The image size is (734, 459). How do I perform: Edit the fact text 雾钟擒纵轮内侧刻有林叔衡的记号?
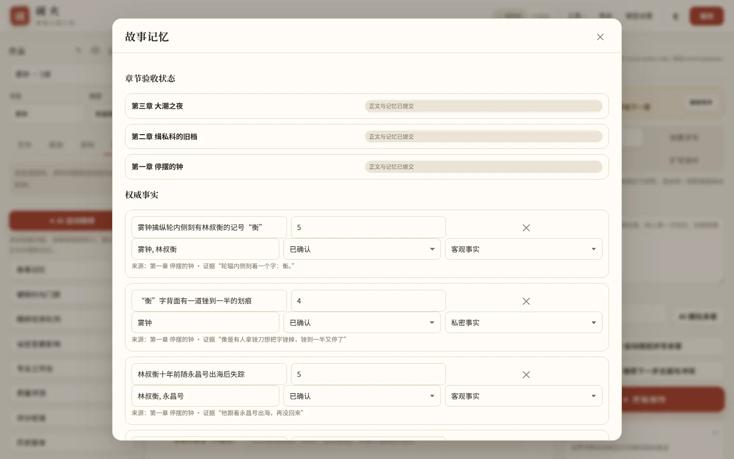(209, 227)
